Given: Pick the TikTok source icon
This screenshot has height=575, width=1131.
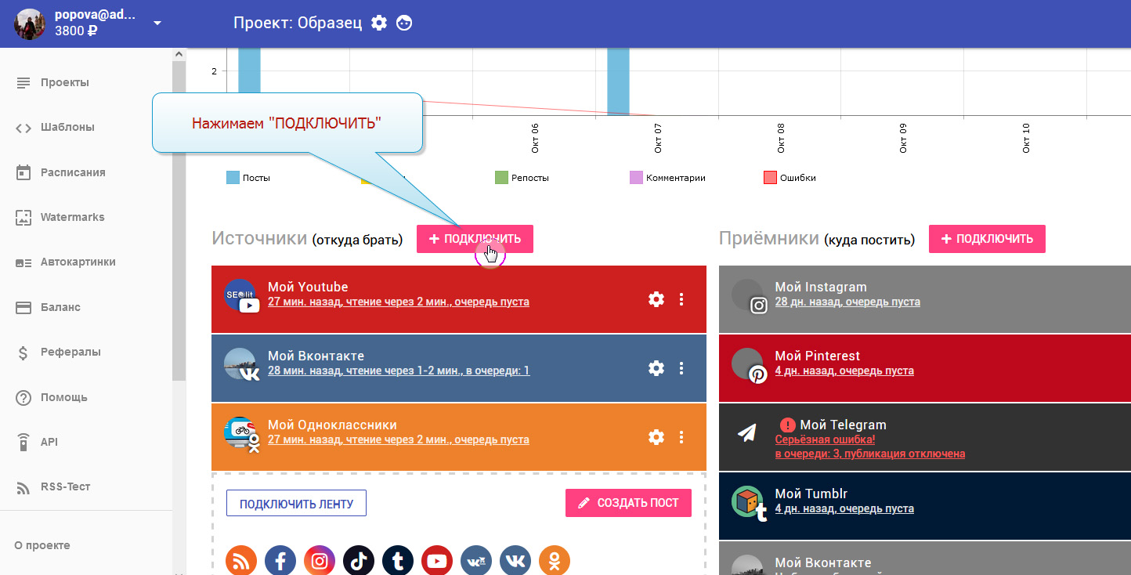Looking at the screenshot, I should [x=359, y=561].
